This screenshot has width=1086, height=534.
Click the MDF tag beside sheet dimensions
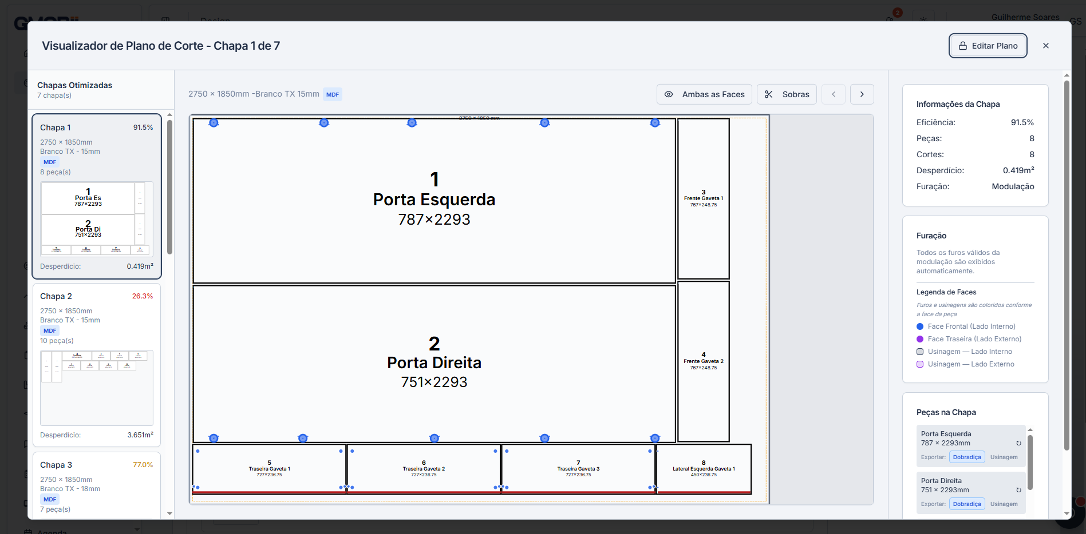click(x=333, y=94)
